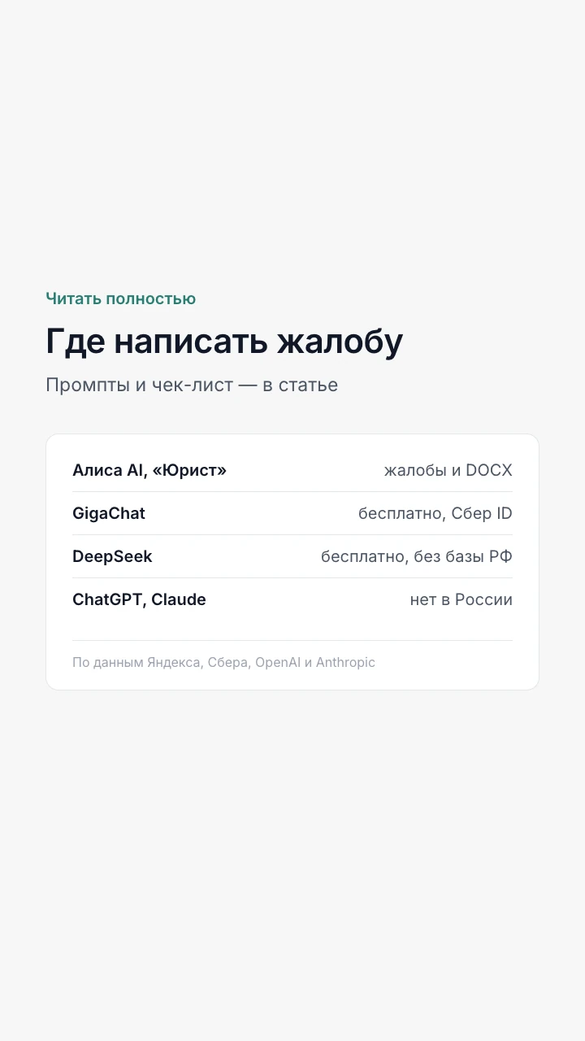Open the 'Читать полностью' link
Viewport: 585px width, 1041px height.
point(120,298)
